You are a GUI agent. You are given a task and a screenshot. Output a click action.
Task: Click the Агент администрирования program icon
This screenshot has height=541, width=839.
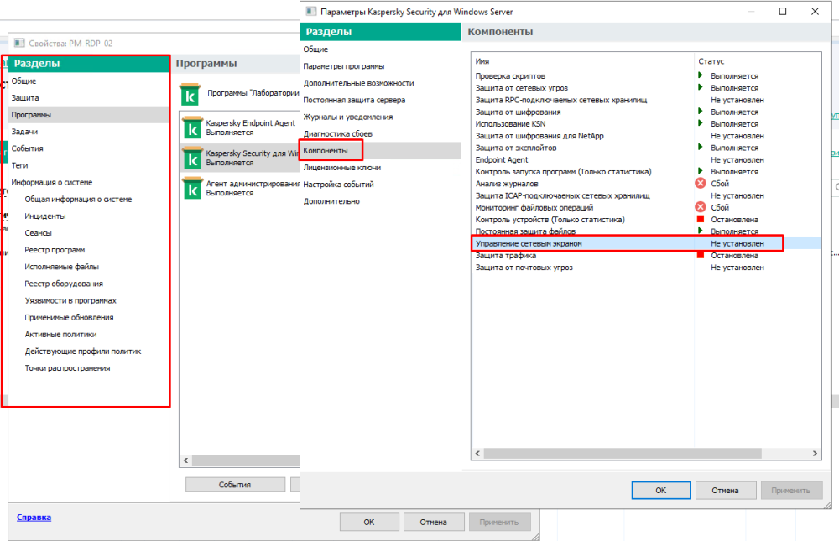pos(192,188)
